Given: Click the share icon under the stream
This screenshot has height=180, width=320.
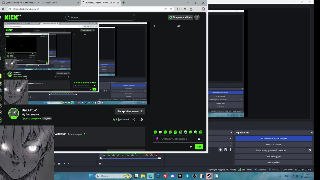Looking at the screenshot, I should click(x=134, y=119).
